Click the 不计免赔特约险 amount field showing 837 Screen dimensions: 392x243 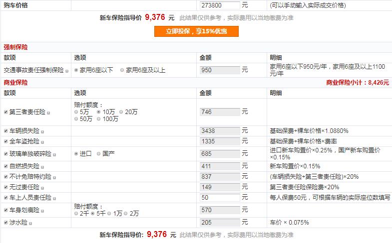220,177
